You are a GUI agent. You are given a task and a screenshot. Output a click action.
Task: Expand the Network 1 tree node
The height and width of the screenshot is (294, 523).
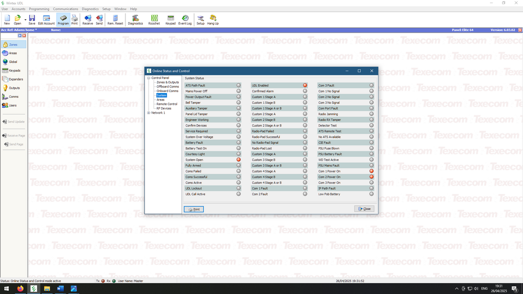149,112
